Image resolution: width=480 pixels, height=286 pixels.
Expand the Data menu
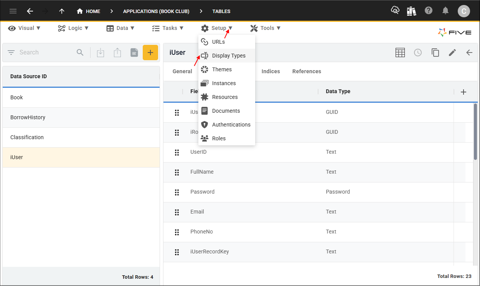pyautogui.click(x=120, y=28)
